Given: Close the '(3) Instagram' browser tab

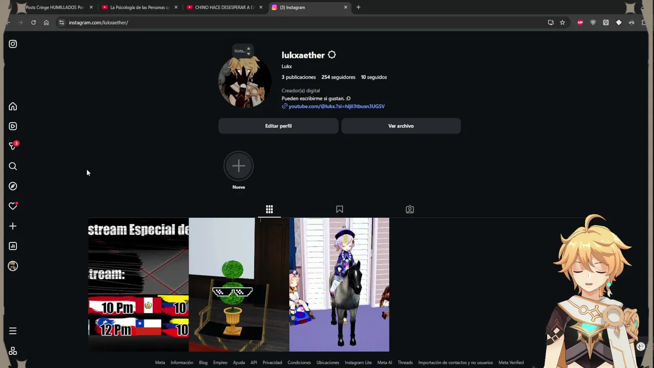Looking at the screenshot, I should [345, 7].
